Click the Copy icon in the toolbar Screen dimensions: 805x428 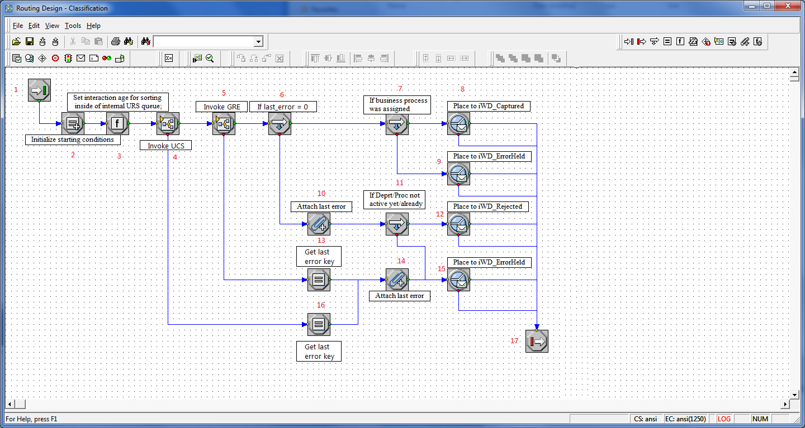coord(86,41)
